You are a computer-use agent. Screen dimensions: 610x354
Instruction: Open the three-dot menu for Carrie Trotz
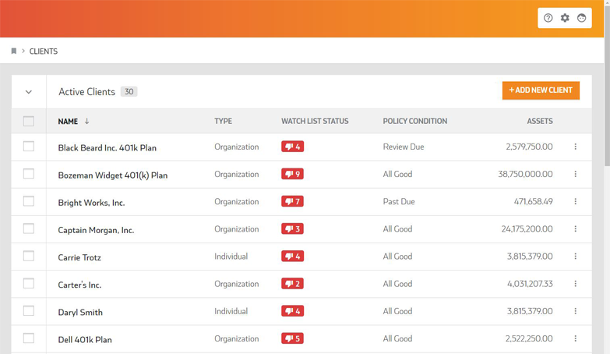click(x=576, y=257)
